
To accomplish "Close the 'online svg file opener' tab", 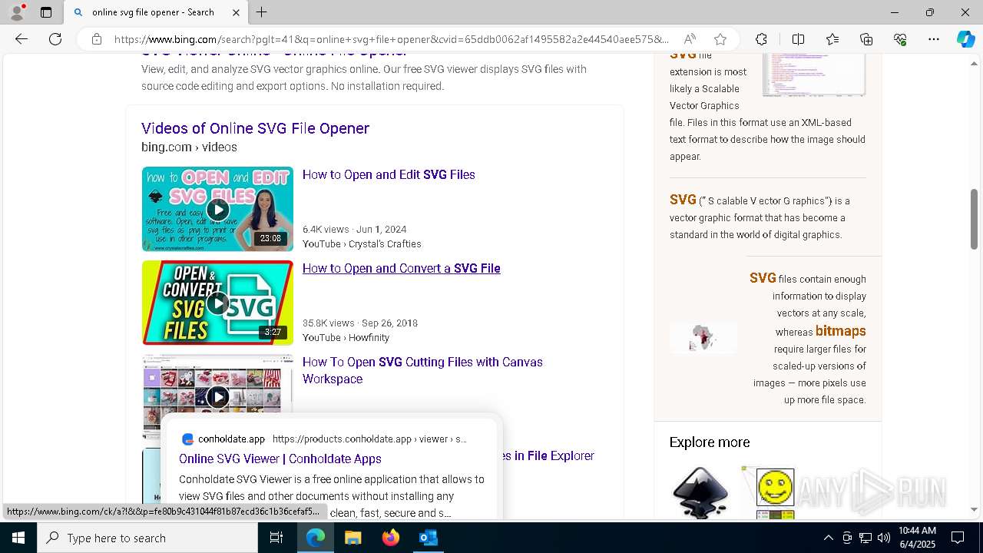I will (236, 12).
